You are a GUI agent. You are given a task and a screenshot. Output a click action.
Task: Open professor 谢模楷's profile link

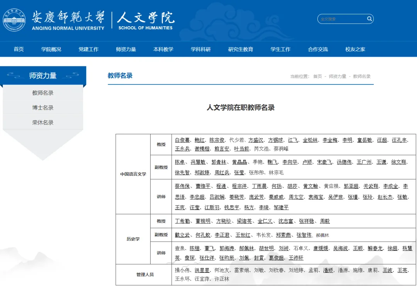click(x=202, y=149)
